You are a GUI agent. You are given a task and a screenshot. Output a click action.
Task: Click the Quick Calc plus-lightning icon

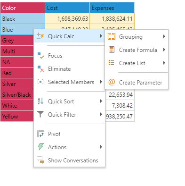[x=40, y=36]
